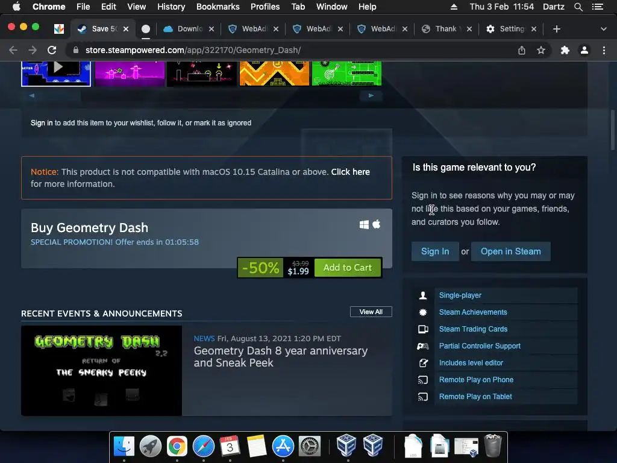Viewport: 617px width, 463px height.
Task: Open App Store from the Dock
Action: (x=283, y=446)
